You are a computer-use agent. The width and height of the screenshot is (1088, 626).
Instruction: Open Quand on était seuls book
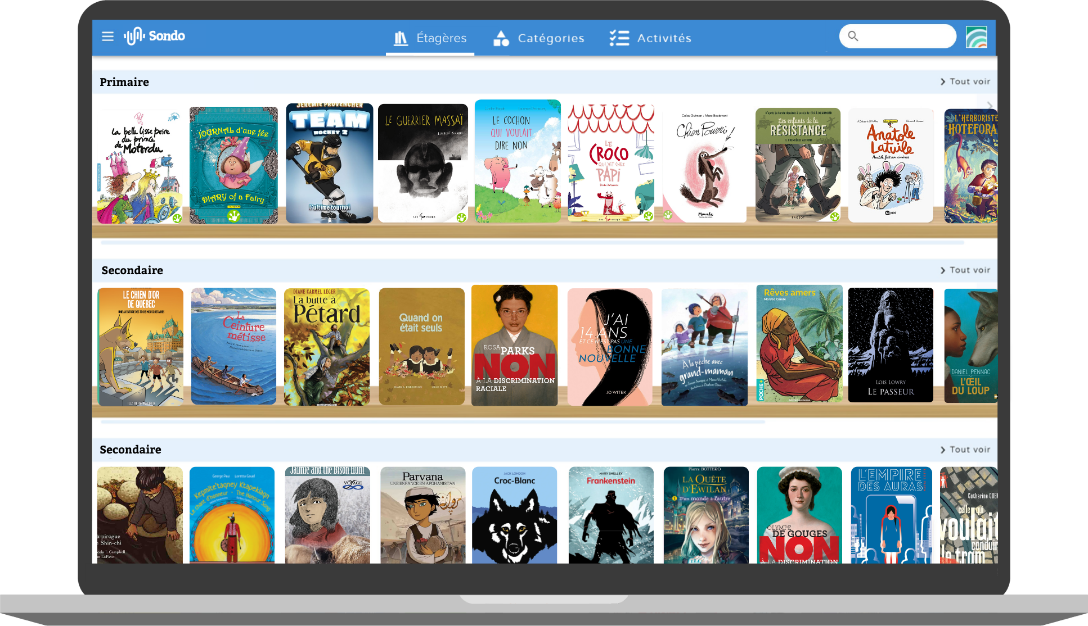point(421,346)
